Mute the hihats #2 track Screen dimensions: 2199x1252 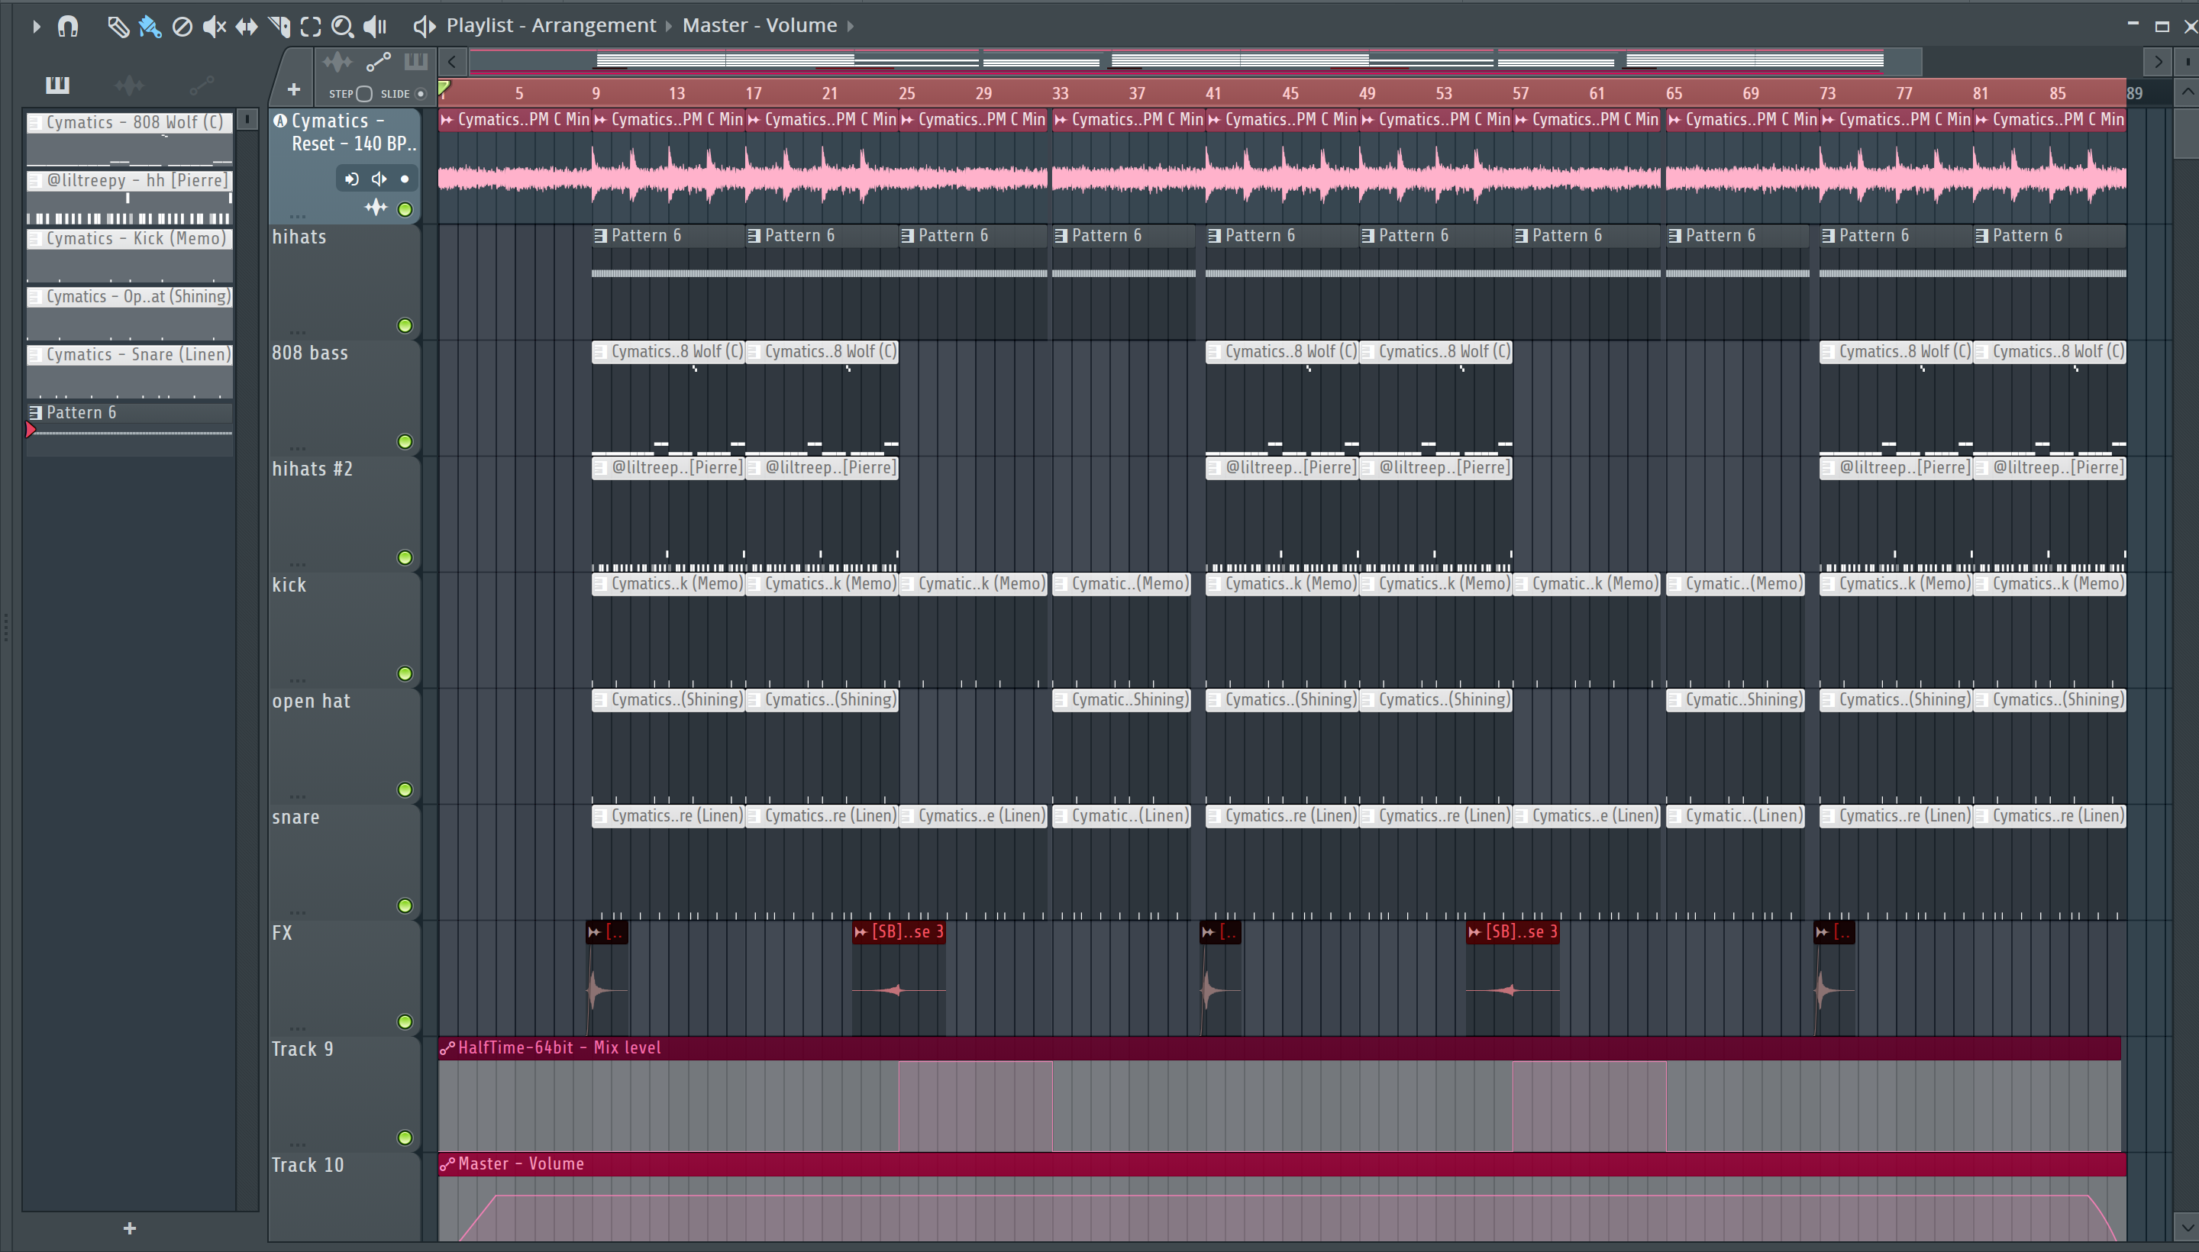pos(405,557)
